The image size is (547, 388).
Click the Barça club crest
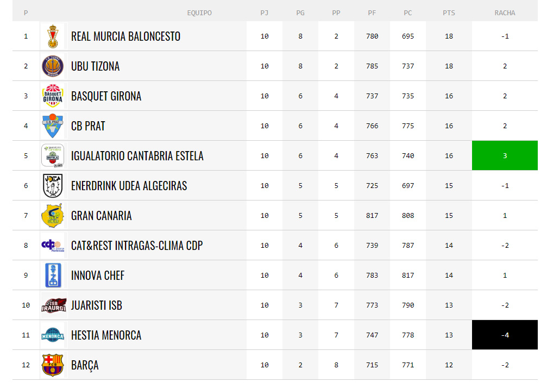click(53, 365)
